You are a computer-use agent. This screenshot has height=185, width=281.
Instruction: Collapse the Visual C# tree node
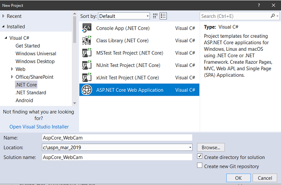coord(6,38)
